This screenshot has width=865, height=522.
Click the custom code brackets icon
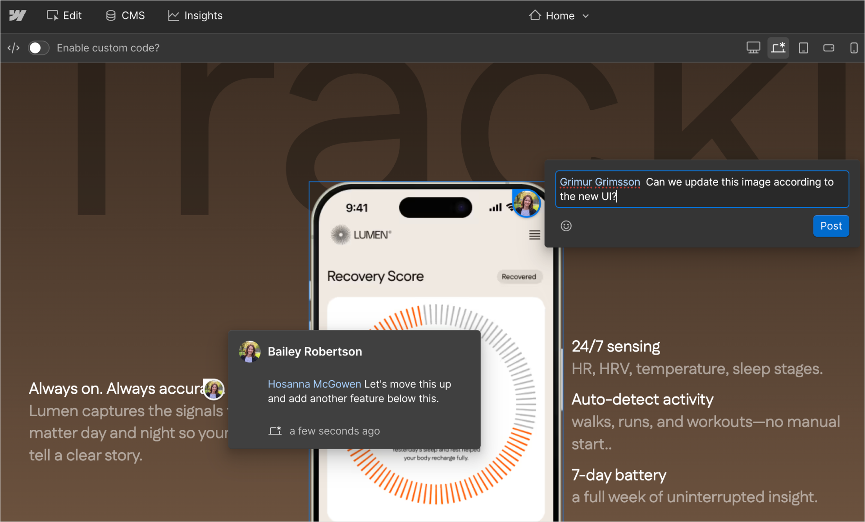[14, 48]
